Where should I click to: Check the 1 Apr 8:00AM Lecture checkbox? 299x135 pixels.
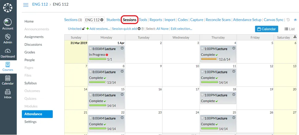(x=91, y=49)
